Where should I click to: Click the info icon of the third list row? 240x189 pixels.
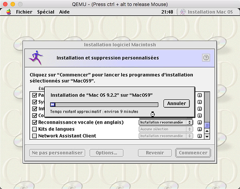pos(200,109)
